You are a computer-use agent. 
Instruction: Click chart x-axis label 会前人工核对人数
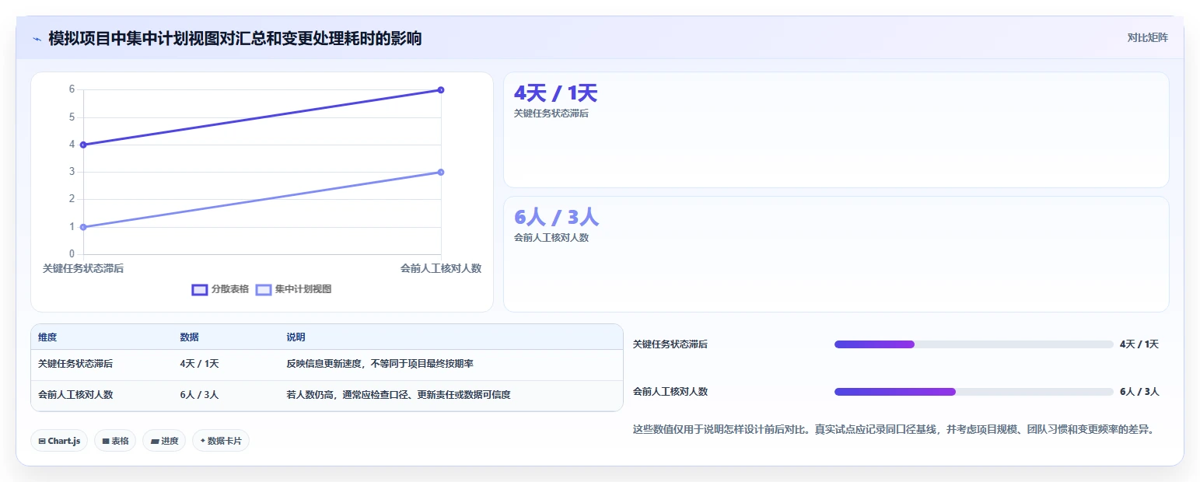(x=441, y=268)
